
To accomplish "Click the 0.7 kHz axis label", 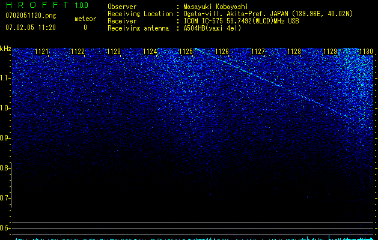I will 5,198.
